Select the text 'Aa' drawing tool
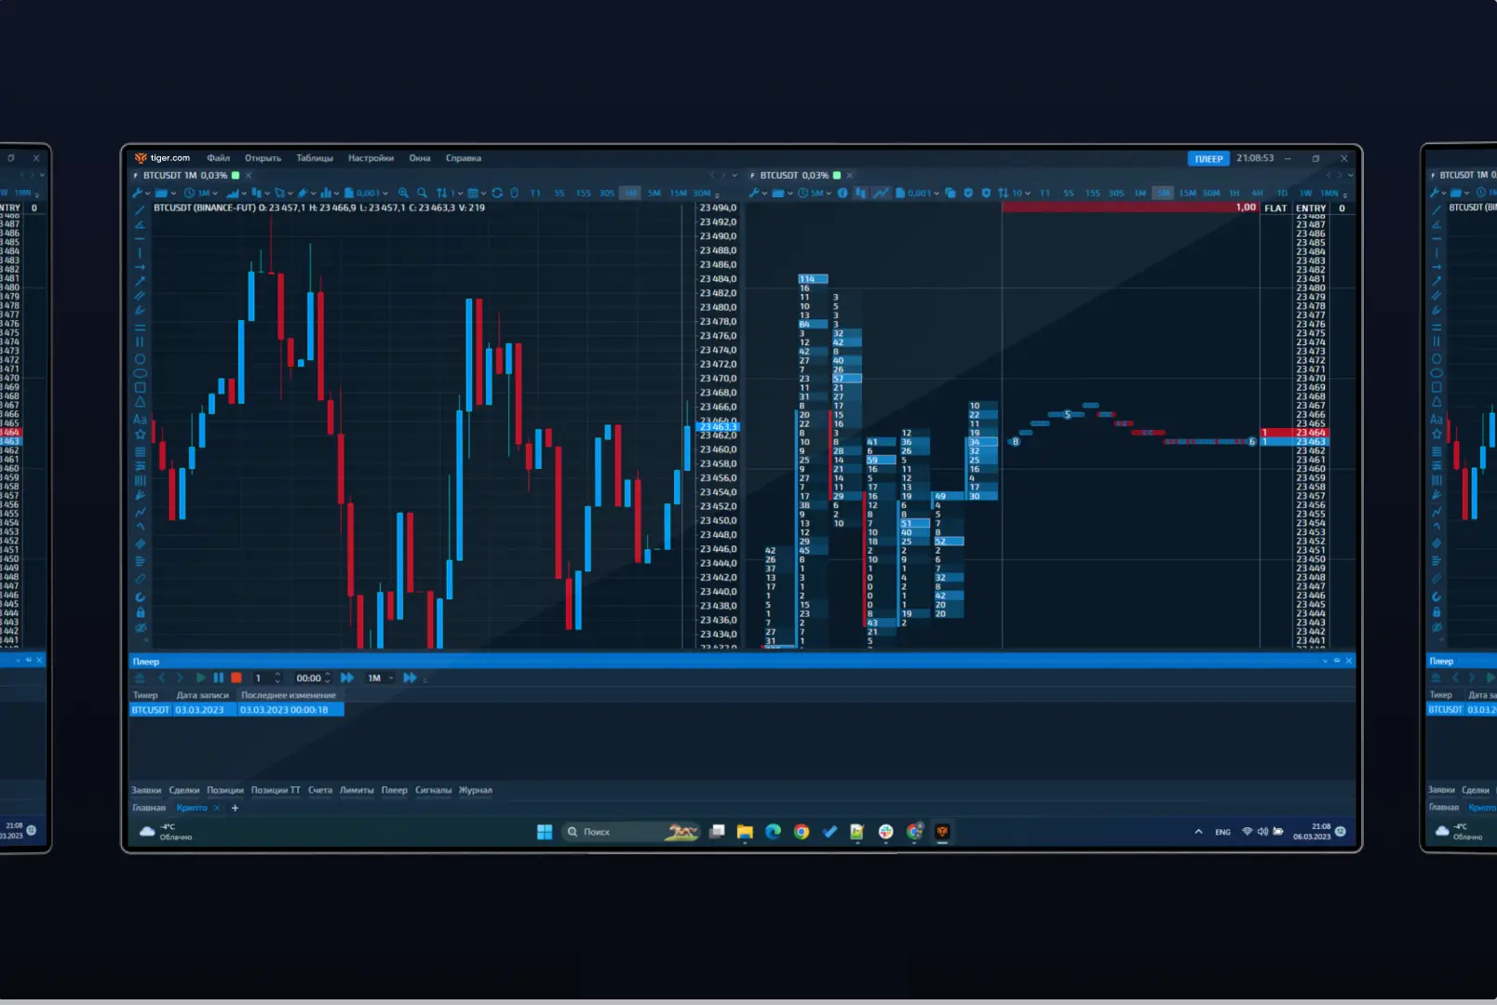Screen dimensions: 1497x1005 pos(141,420)
